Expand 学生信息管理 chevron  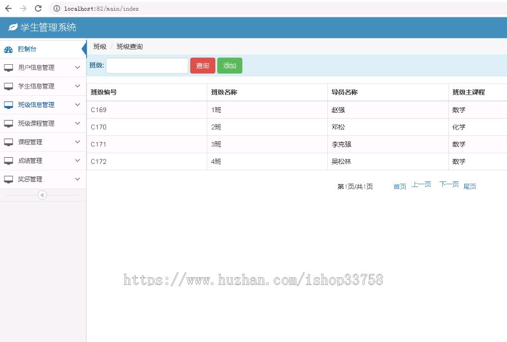pyautogui.click(x=78, y=86)
